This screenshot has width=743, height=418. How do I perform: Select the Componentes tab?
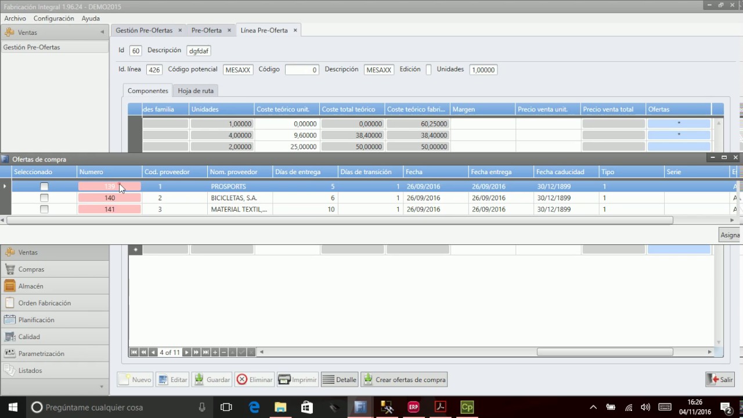click(148, 91)
